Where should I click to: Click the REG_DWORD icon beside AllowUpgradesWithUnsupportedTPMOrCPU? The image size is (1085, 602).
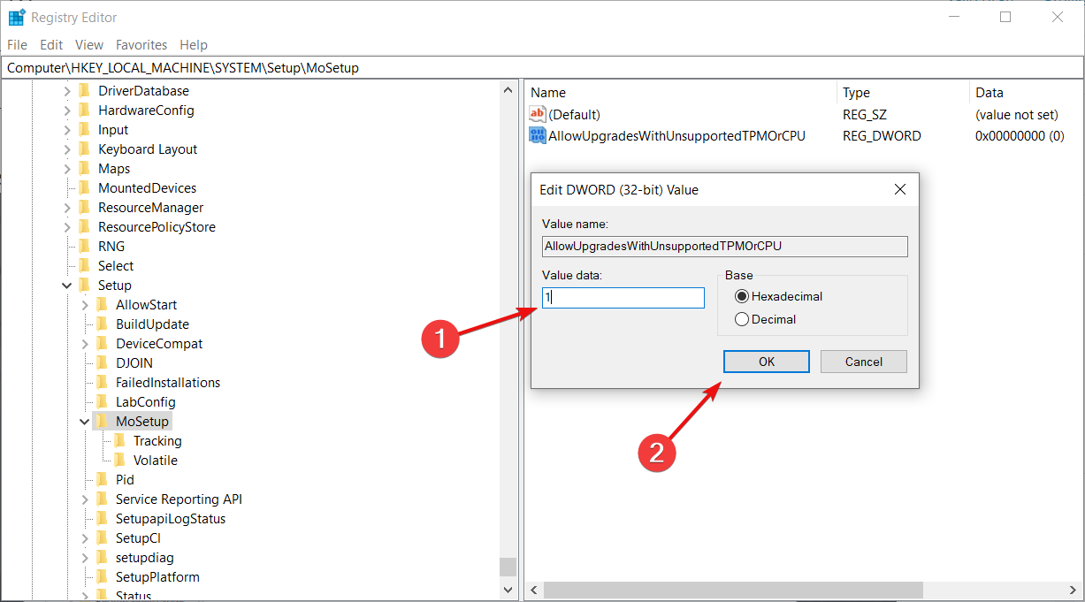click(x=537, y=135)
